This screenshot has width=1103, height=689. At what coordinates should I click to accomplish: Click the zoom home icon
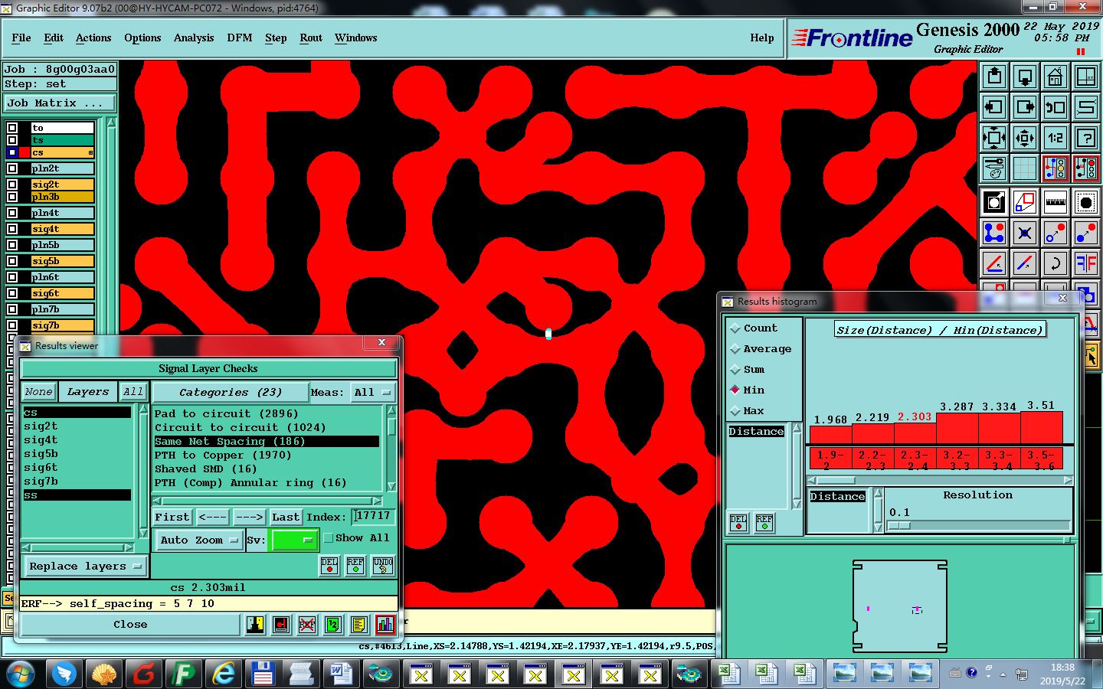point(1056,77)
